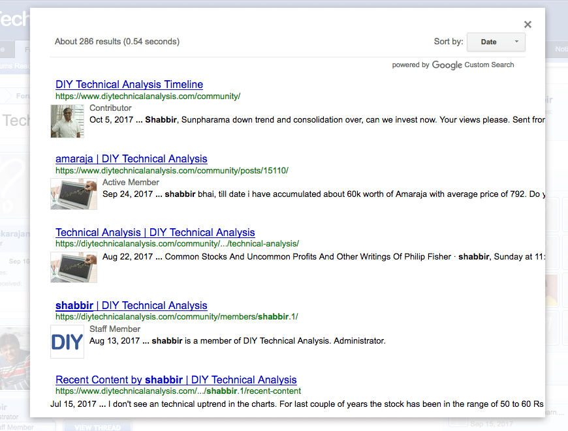
Task: Click the blue DIY logo thumbnail
Action: [67, 342]
